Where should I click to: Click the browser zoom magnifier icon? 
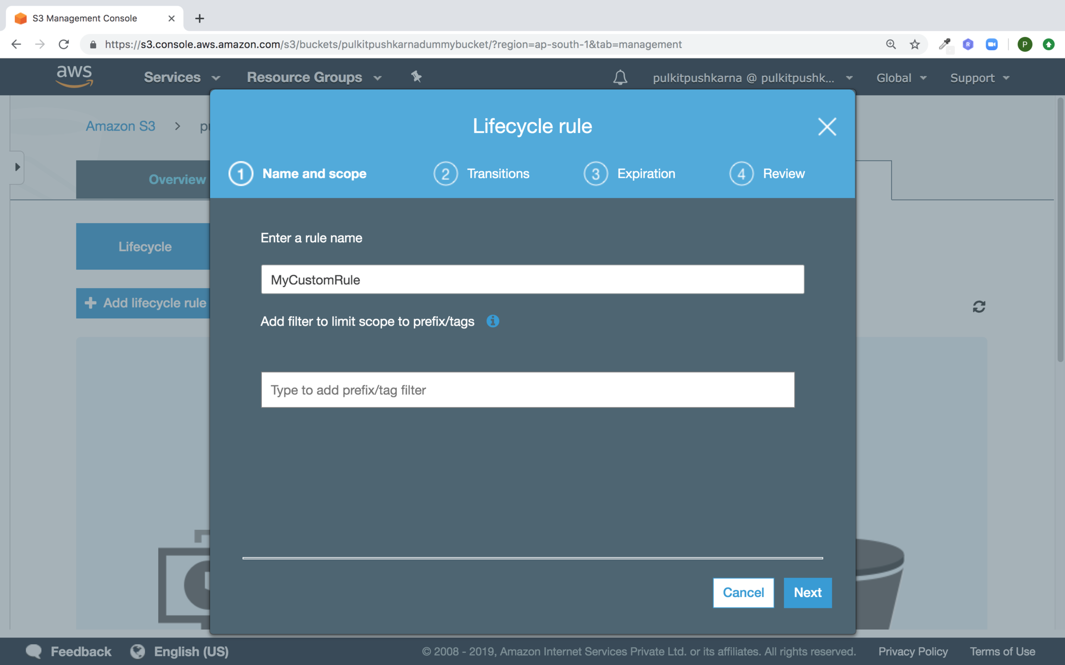coord(890,44)
